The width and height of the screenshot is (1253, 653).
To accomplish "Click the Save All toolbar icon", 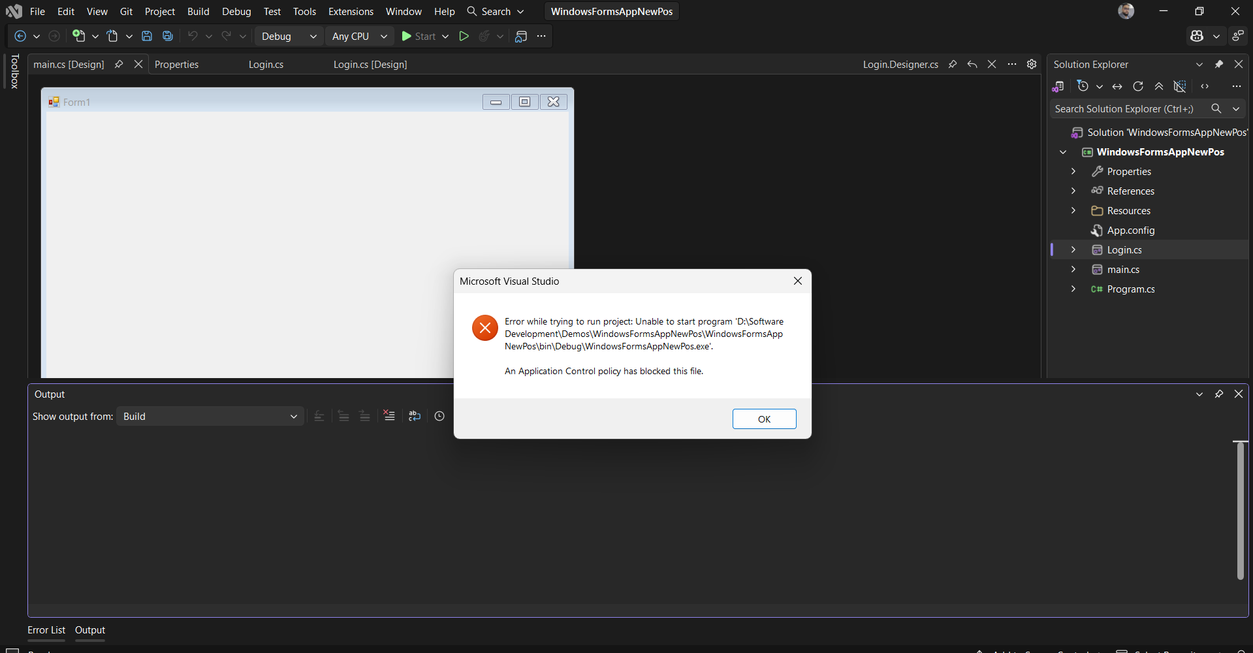I will [168, 37].
